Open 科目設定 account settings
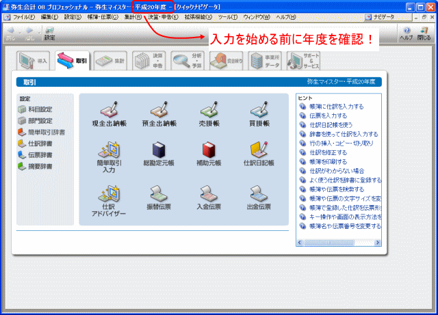 pos(35,109)
